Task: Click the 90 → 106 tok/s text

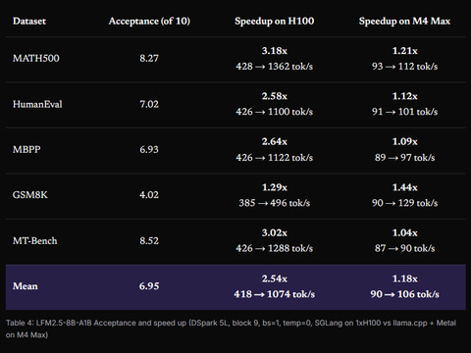Action: click(404, 294)
